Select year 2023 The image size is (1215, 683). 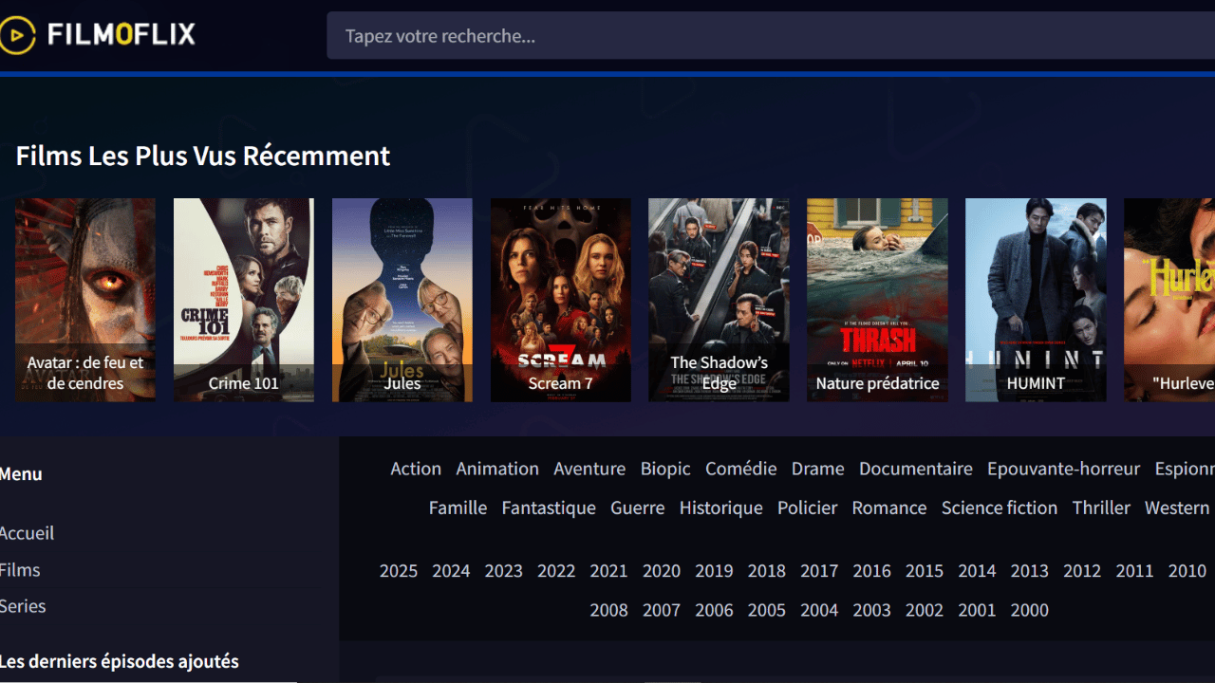[504, 570]
